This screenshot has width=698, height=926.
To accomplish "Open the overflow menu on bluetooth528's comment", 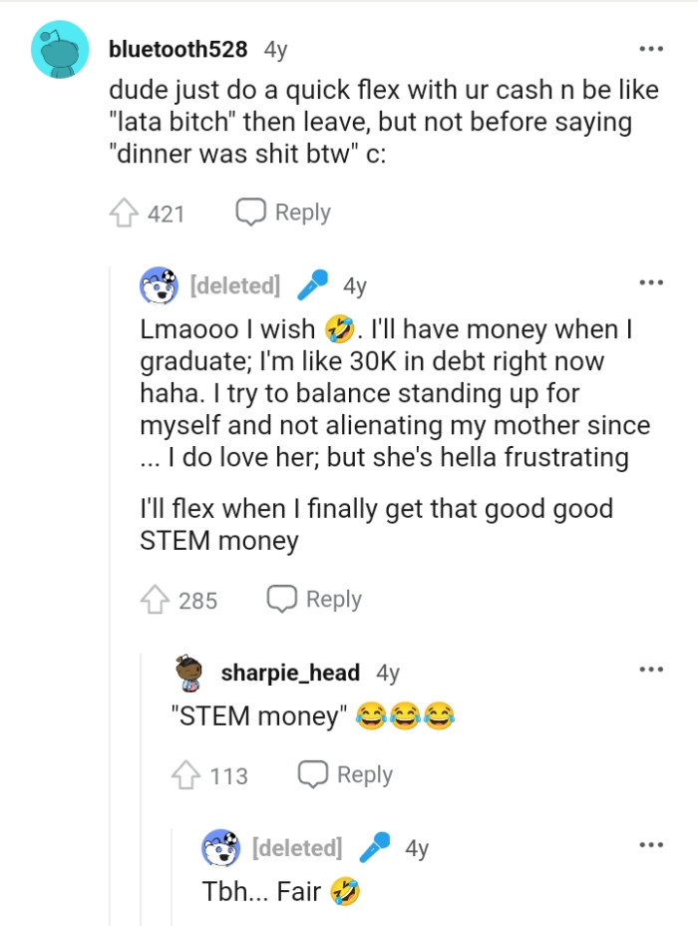I will (x=651, y=47).
